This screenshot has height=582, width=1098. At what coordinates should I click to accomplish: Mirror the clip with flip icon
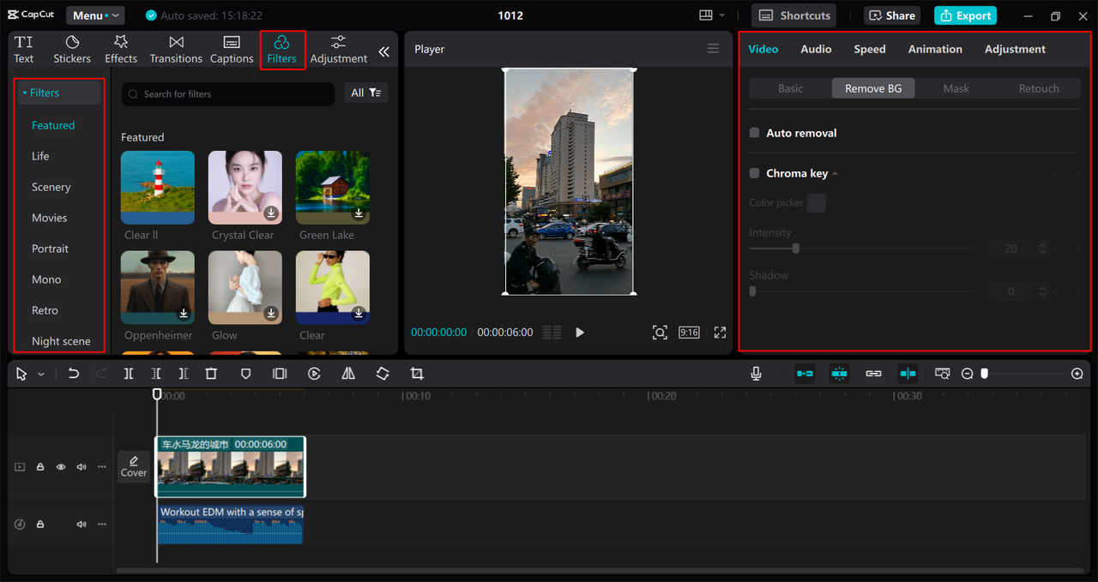point(348,374)
